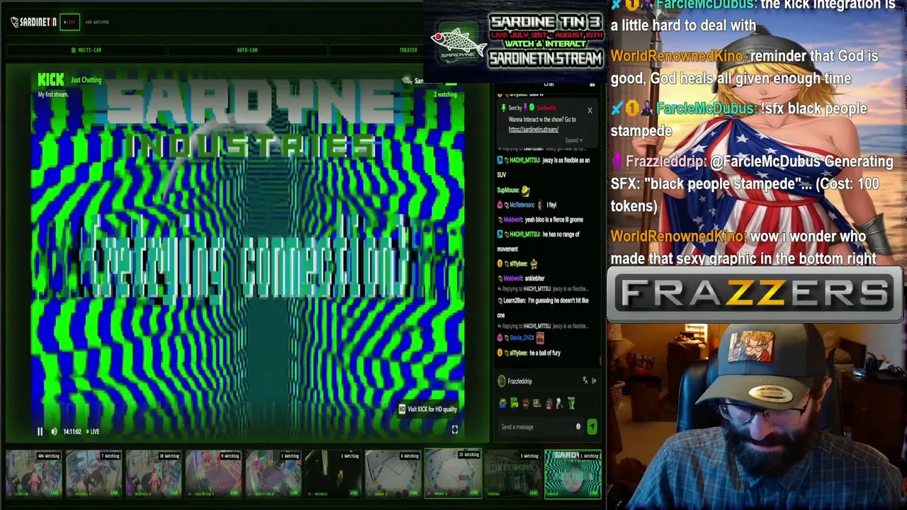Click the FRAZZERS logo banner
Viewport: 907px width, 510px height.
pyautogui.click(x=755, y=294)
